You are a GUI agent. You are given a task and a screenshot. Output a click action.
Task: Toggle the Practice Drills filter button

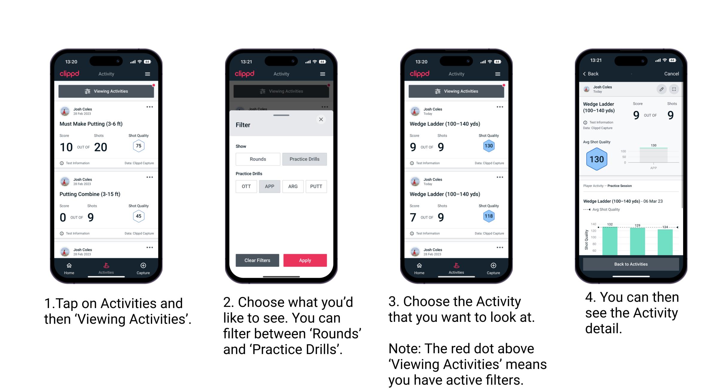(x=305, y=159)
